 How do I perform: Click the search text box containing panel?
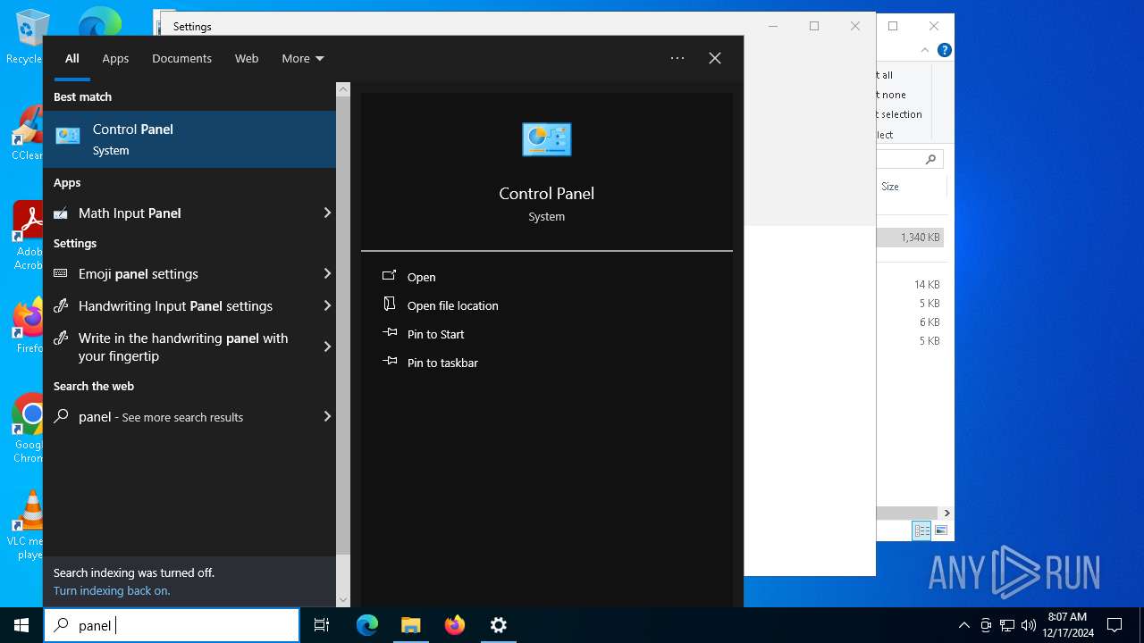[172, 625]
